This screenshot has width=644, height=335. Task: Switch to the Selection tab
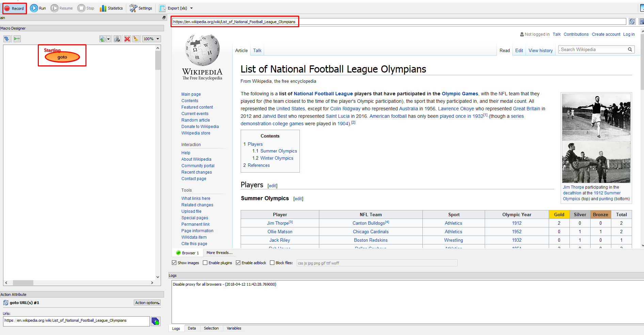tap(211, 328)
